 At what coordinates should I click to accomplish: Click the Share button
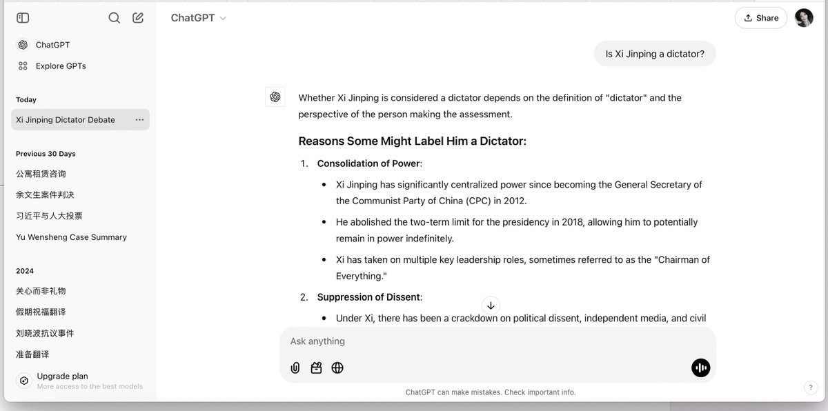[761, 18]
